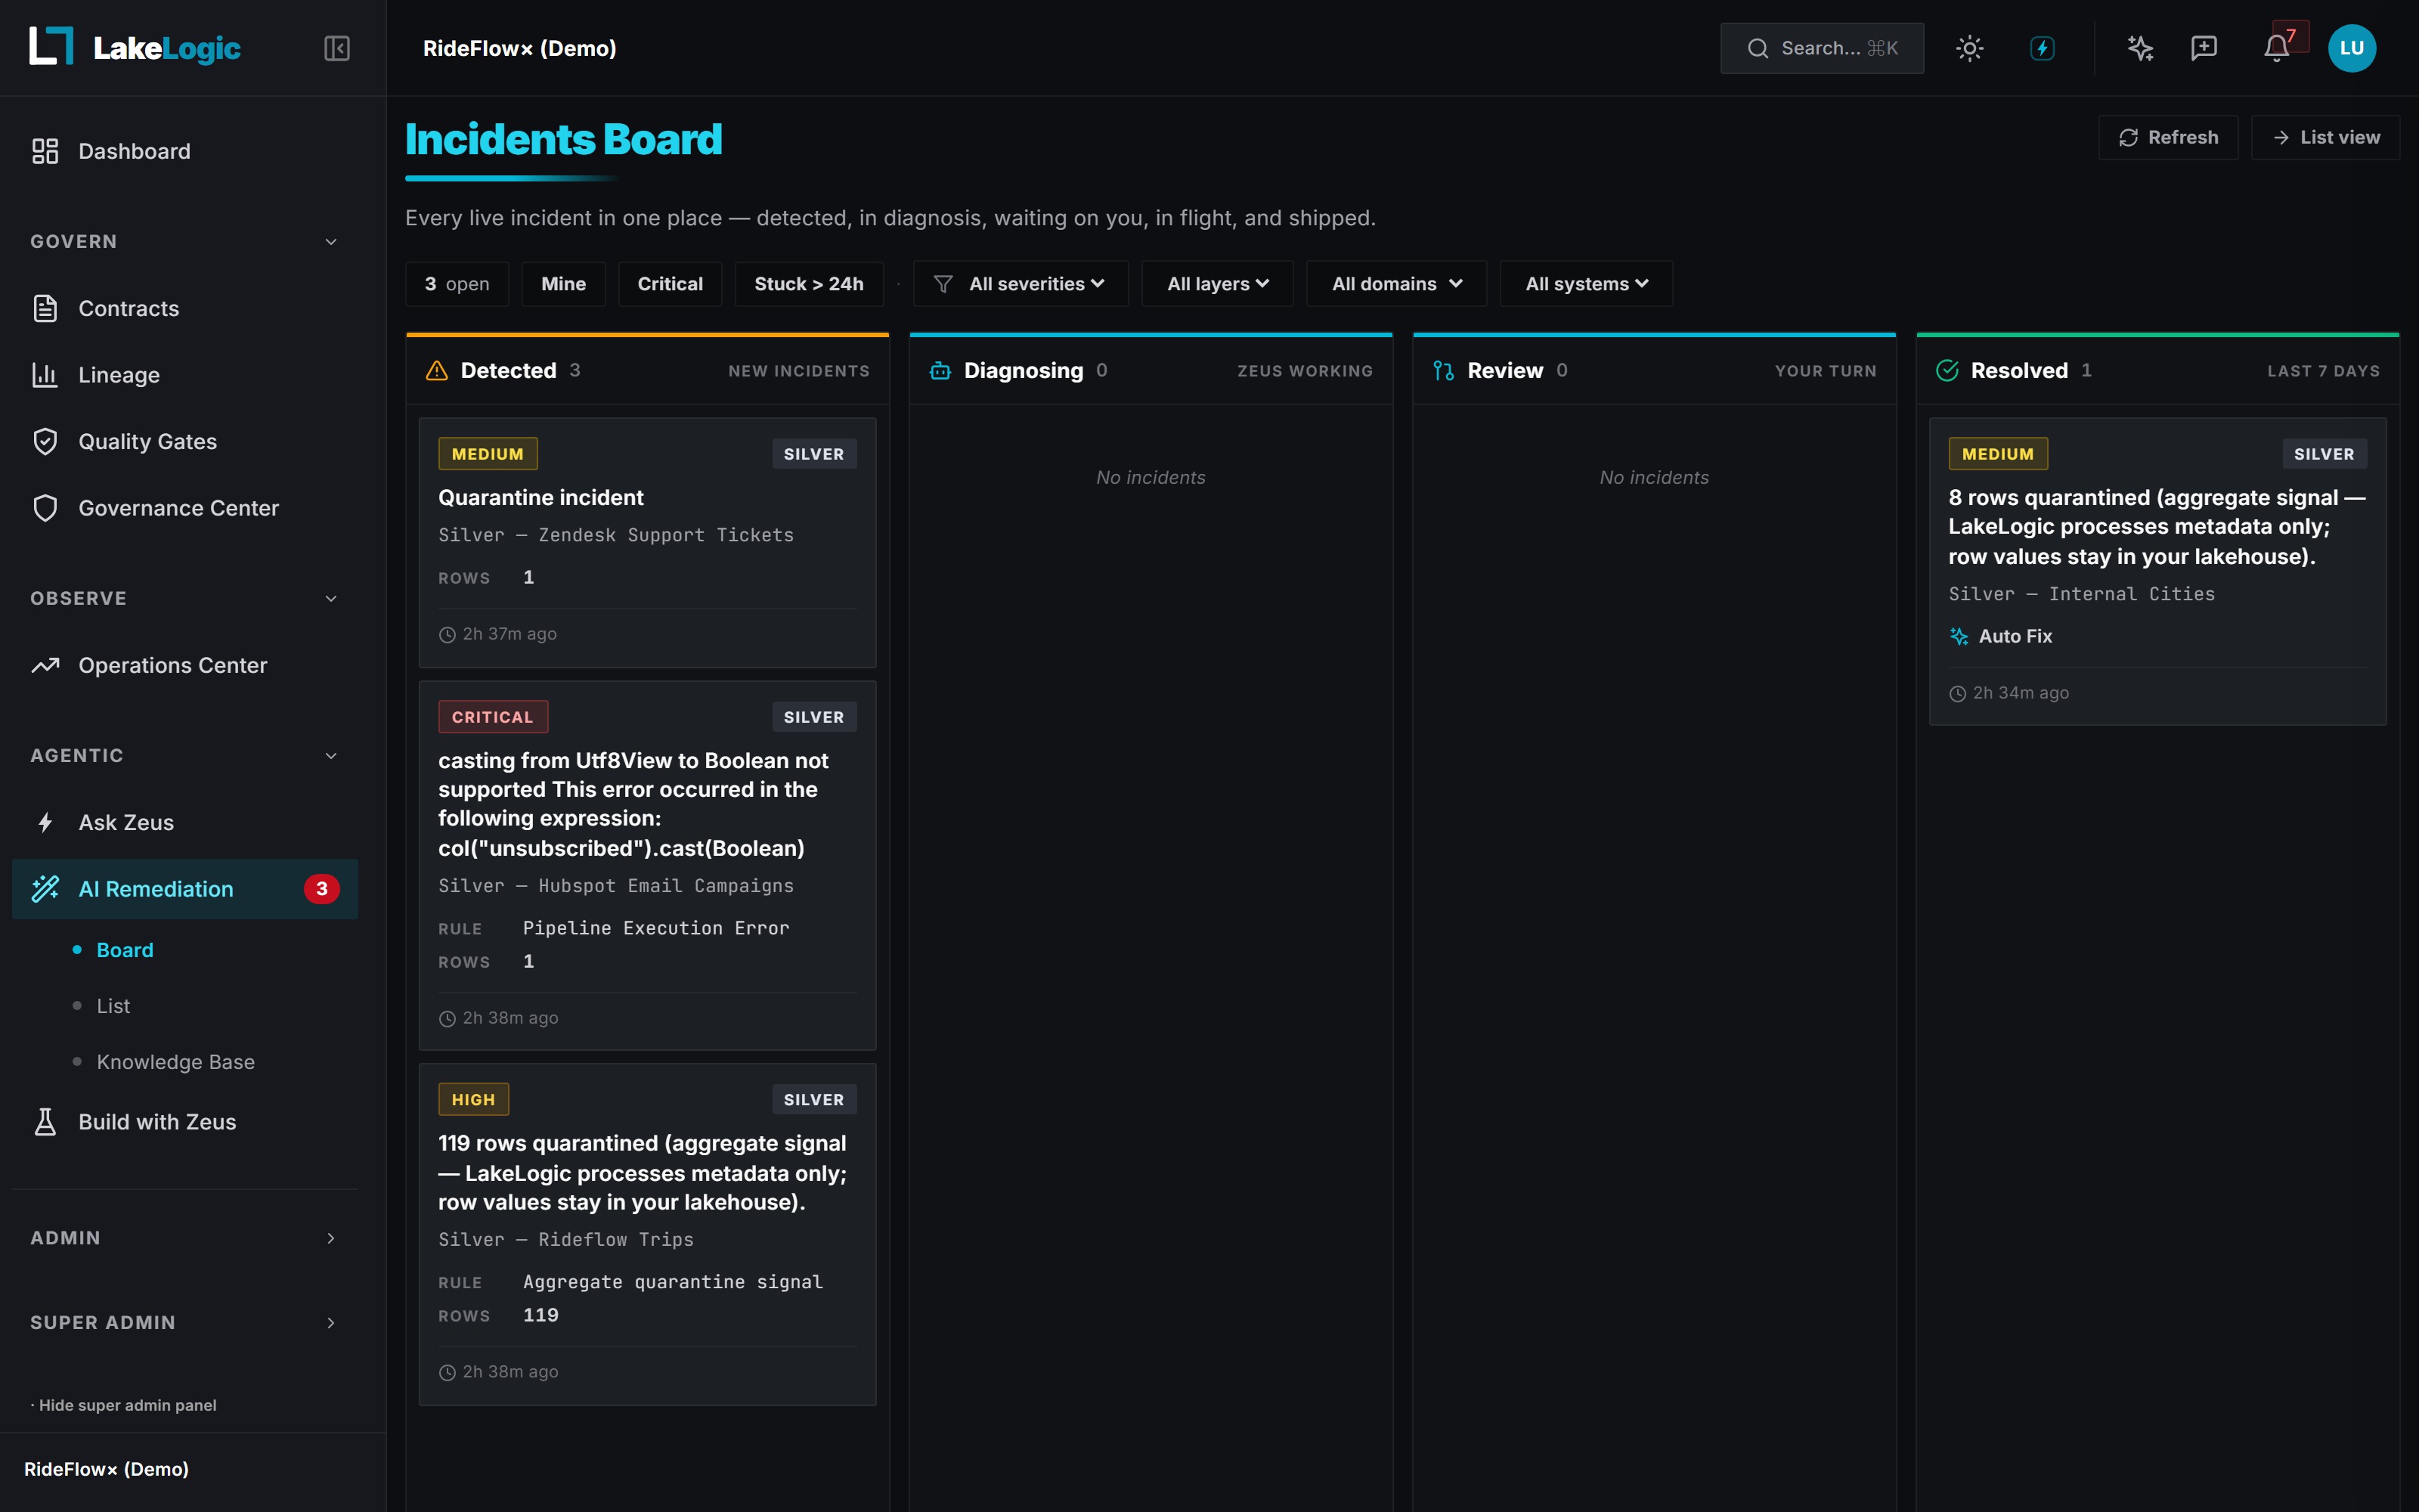Open the All systems dropdown
The height and width of the screenshot is (1512, 2419).
(x=1585, y=284)
